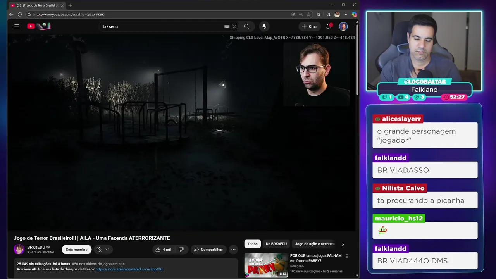
Task: Click the video player to pause
Action: [181, 133]
